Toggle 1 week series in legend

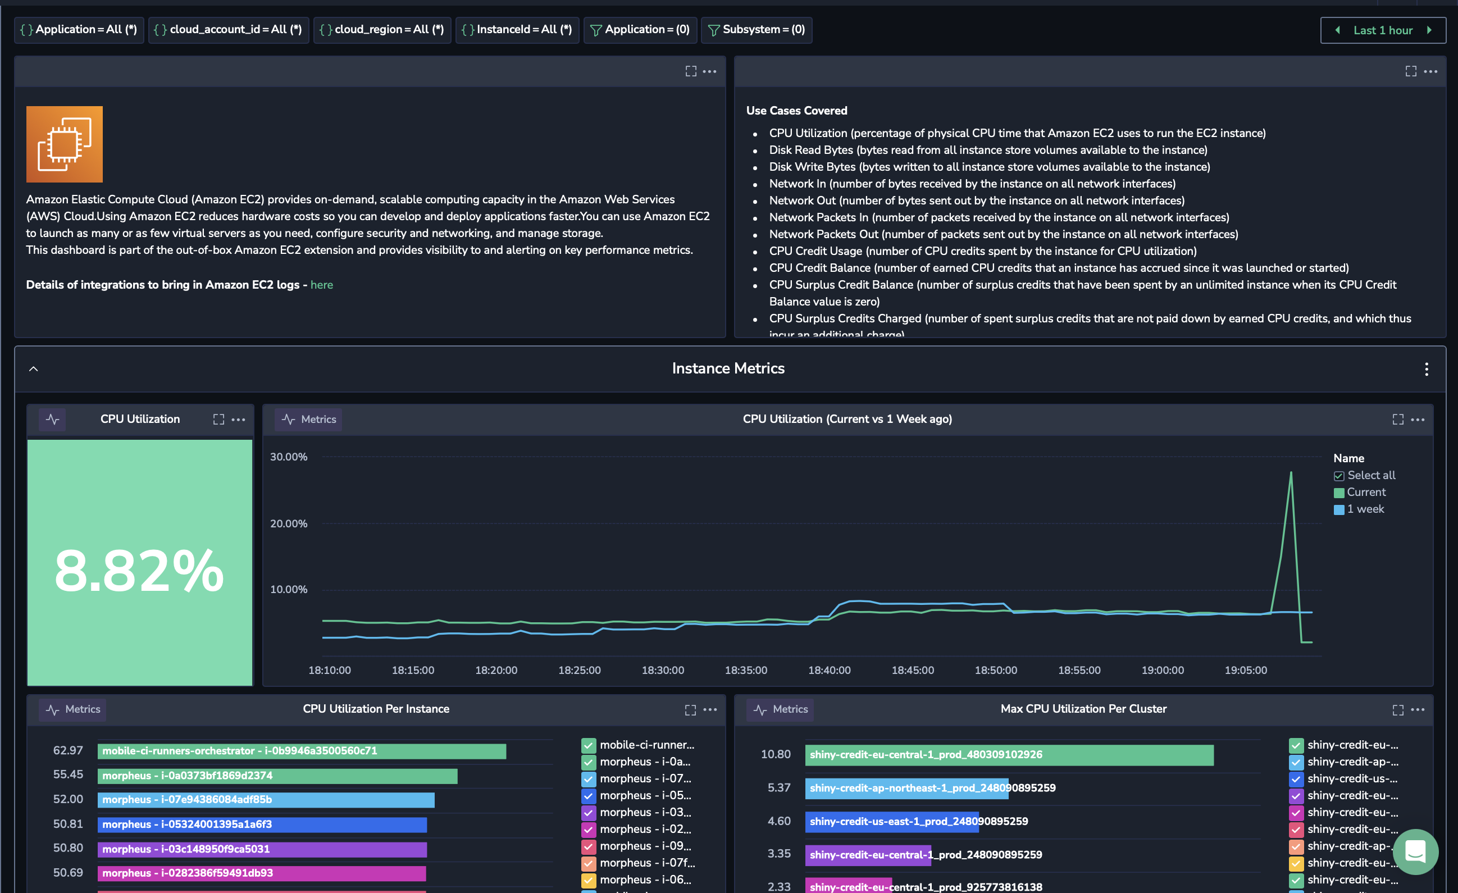1338,509
